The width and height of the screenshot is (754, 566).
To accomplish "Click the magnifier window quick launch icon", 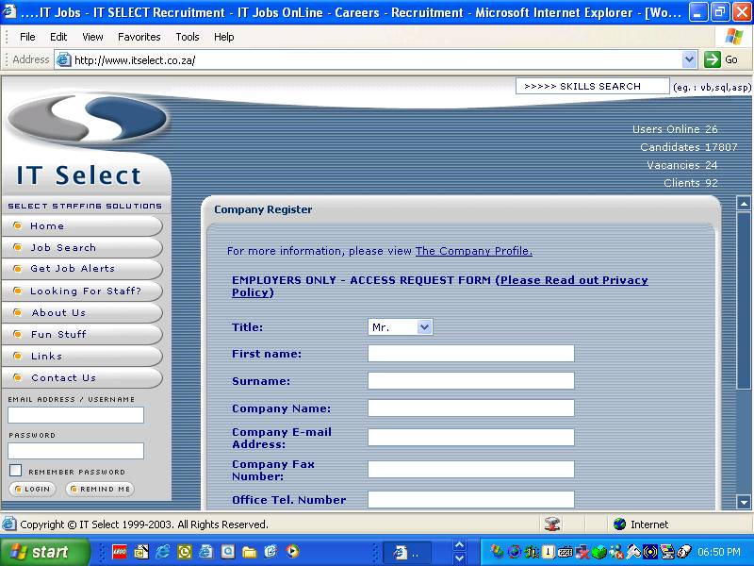I will (x=227, y=552).
